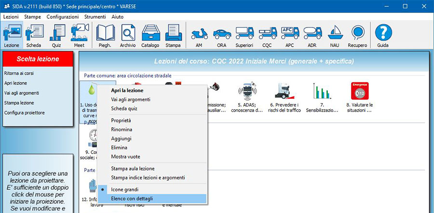Open the Quiz toolbar icon

click(x=57, y=36)
